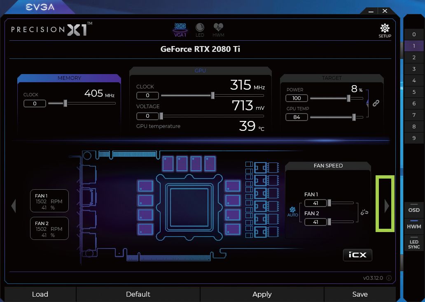
Task: Select profile slot 7
Action: [x=413, y=115]
